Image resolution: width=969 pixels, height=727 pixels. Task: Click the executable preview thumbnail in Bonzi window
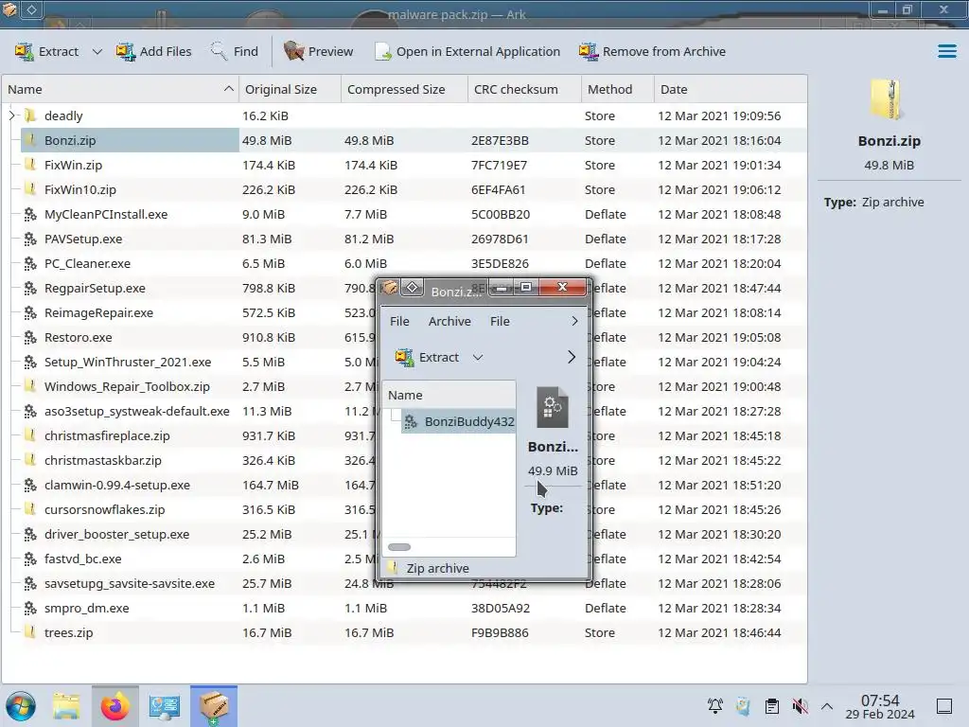click(x=552, y=407)
